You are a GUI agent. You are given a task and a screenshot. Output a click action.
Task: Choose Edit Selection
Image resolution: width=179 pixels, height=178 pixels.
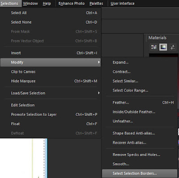tap(51, 105)
